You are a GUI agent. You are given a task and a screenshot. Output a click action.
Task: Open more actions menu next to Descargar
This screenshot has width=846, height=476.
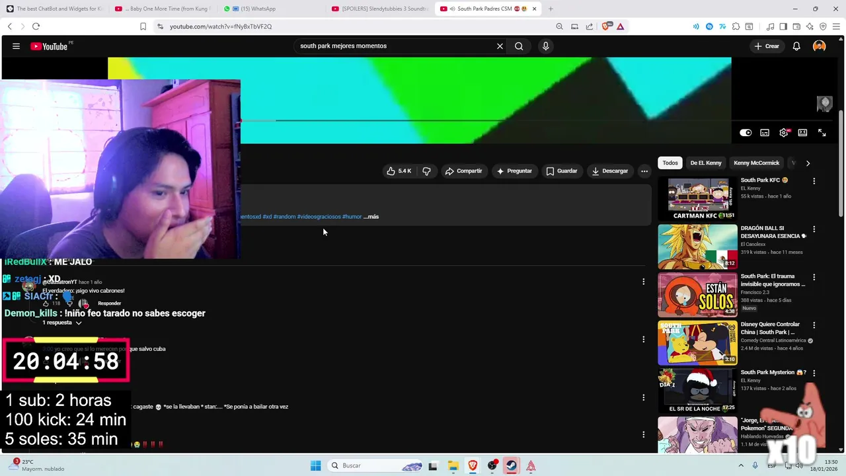(644, 171)
